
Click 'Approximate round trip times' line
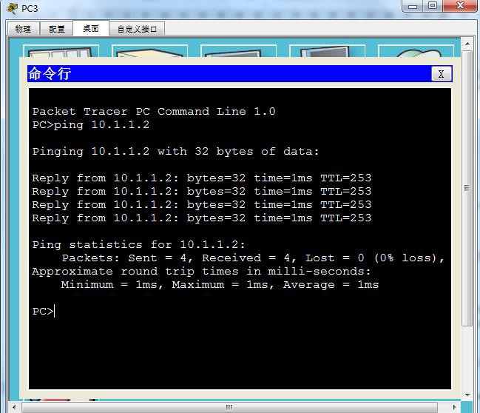[201, 272]
